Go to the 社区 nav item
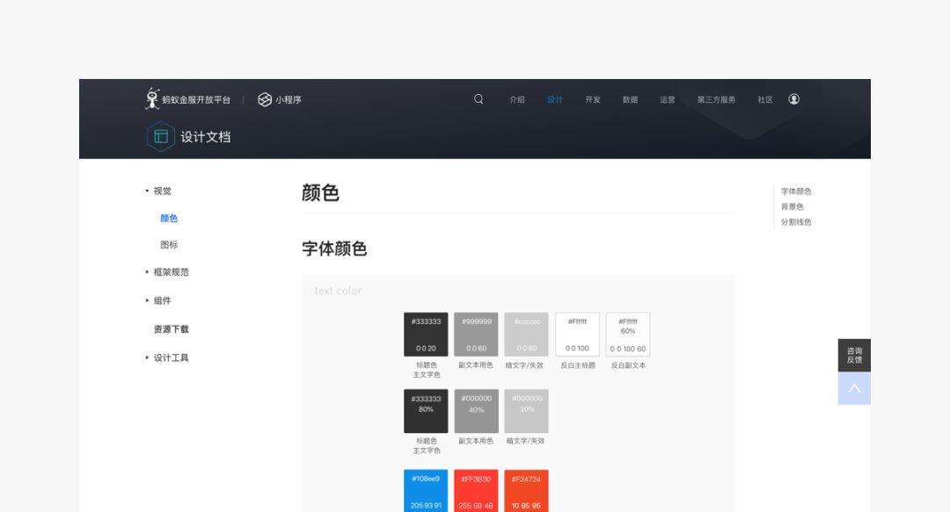The width and height of the screenshot is (950, 512). [x=765, y=100]
